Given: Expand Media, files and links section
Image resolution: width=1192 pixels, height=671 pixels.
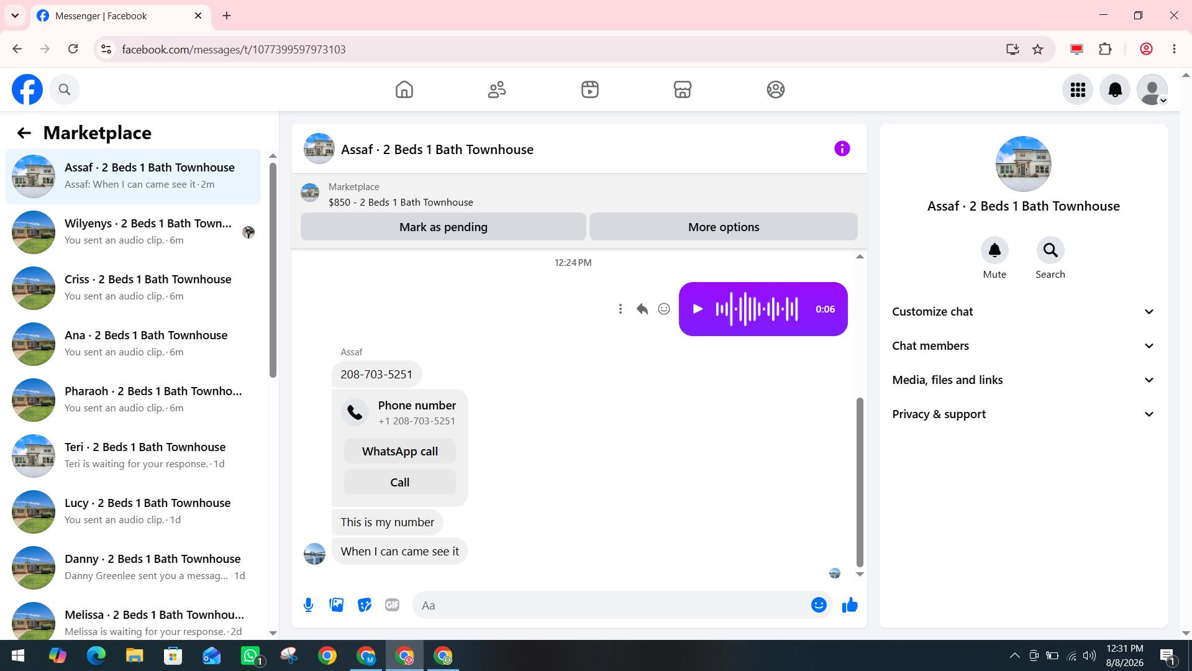Looking at the screenshot, I should [x=1023, y=380].
